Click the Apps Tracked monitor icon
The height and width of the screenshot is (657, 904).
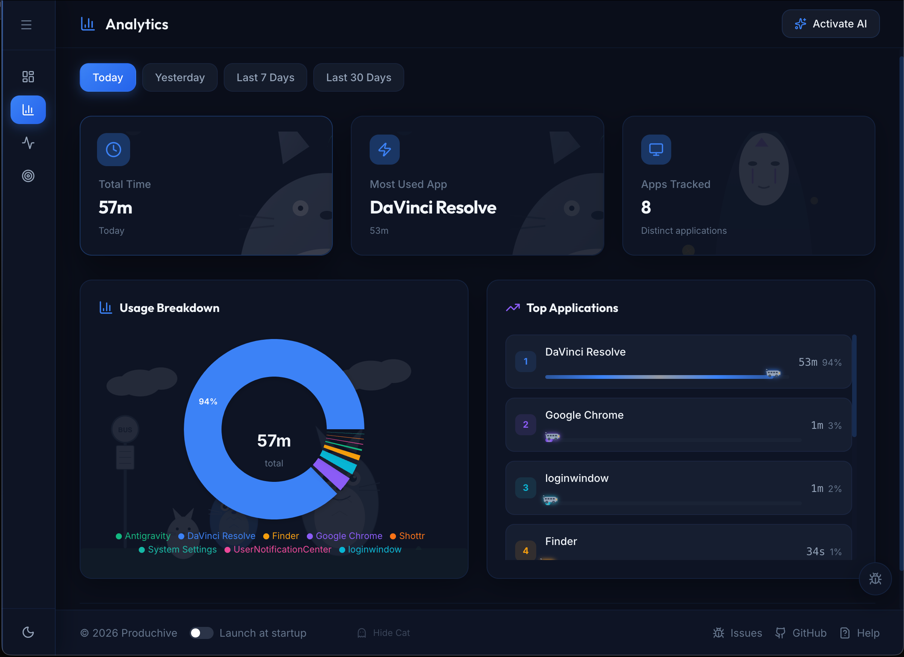(656, 150)
